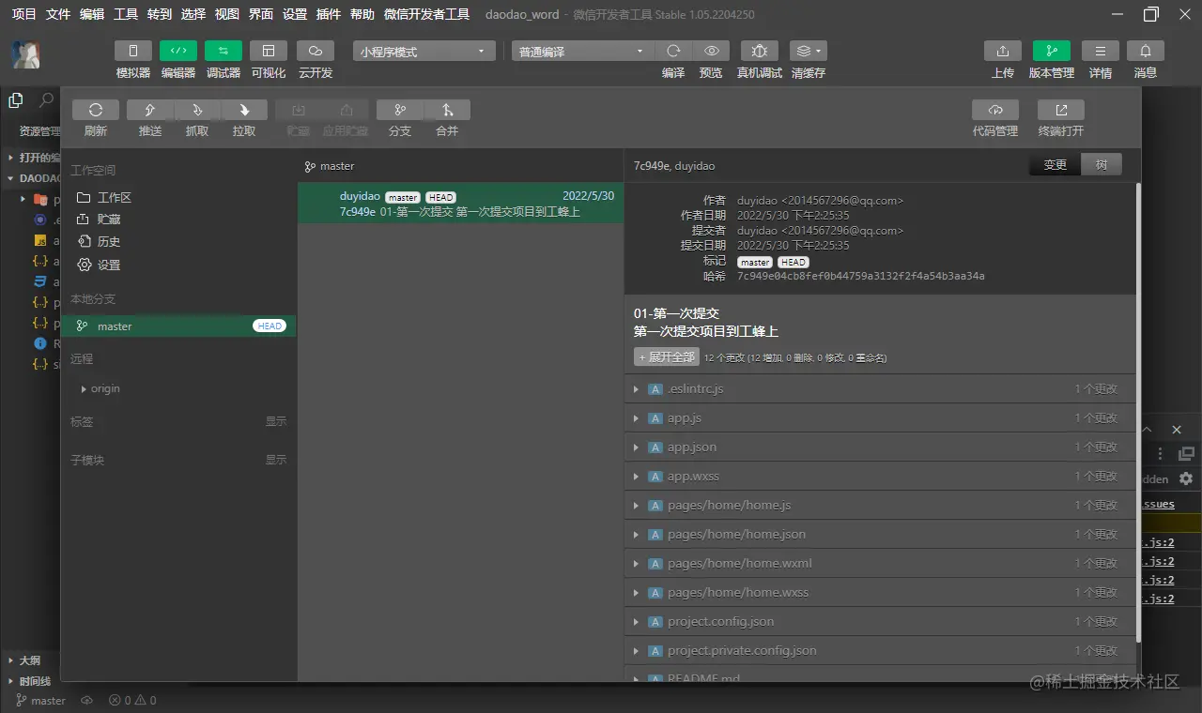Image resolution: width=1202 pixels, height=713 pixels.
Task: Click the search magnifier icon in sidebar
Action: pyautogui.click(x=46, y=100)
